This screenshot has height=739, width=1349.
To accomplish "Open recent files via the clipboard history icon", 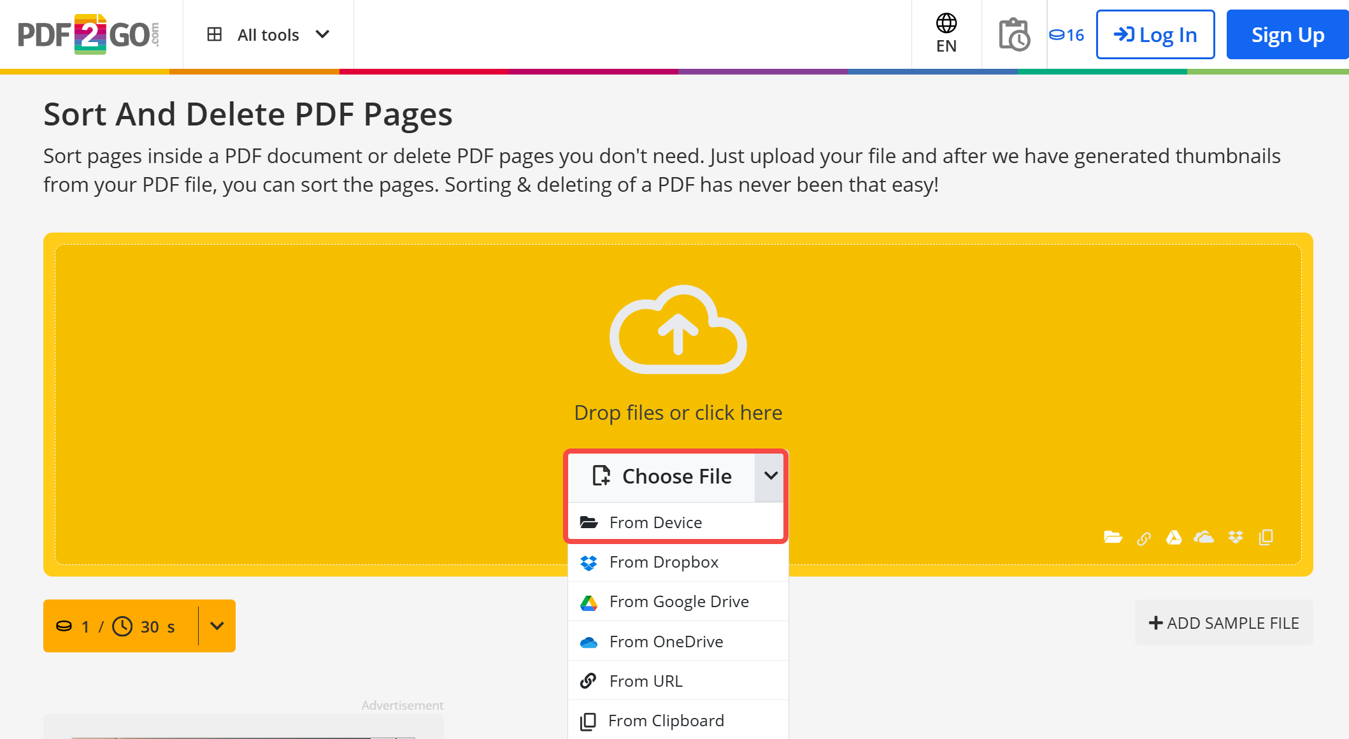I will (x=1013, y=34).
